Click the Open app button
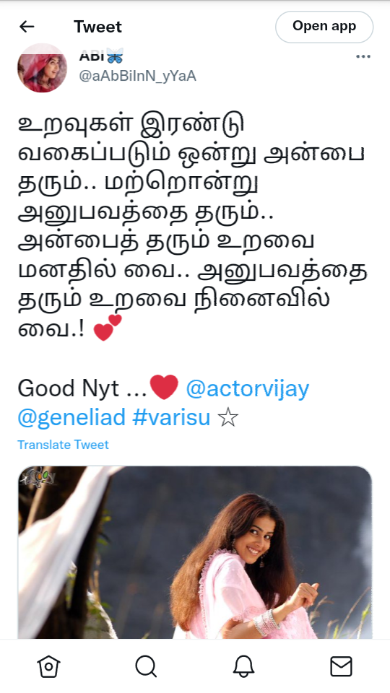The width and height of the screenshot is (390, 693). point(324,27)
